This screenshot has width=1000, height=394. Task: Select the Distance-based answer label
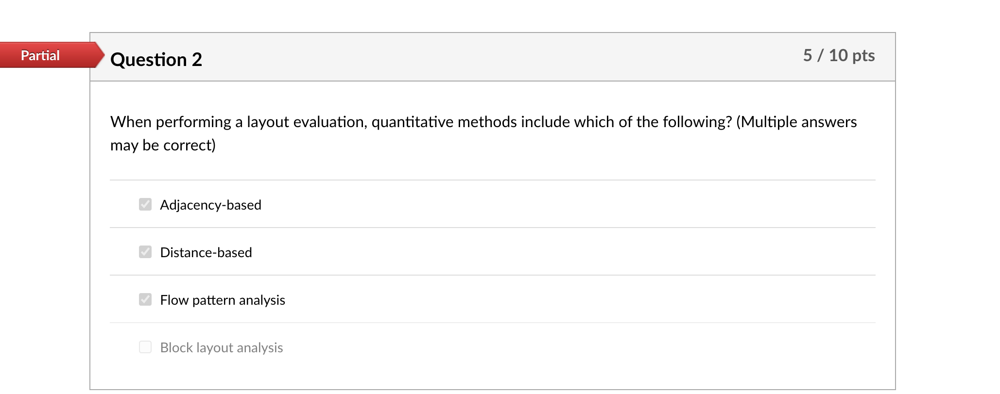206,252
